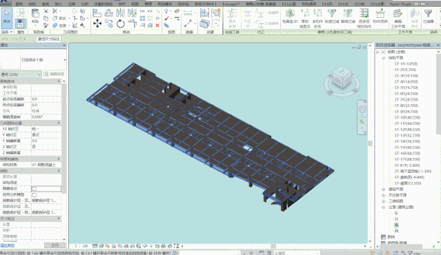Expand the 3D views tree node
This screenshot has width=441, height=255.
[x=383, y=201]
